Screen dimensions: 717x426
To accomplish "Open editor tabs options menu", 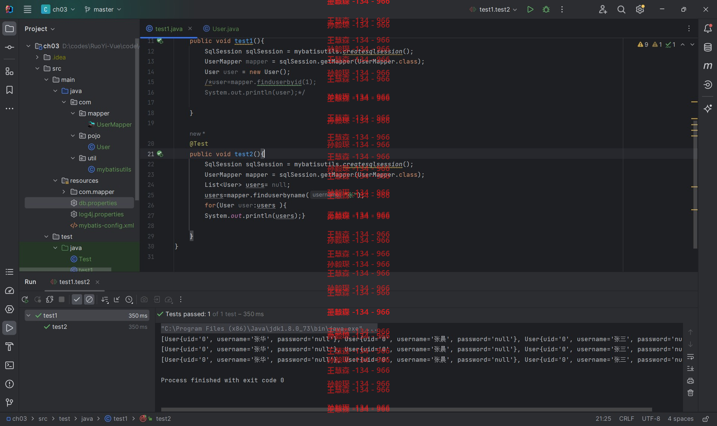I will pyautogui.click(x=689, y=28).
